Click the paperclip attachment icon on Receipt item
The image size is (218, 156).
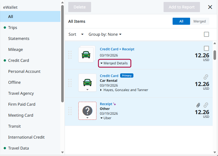click(198, 105)
